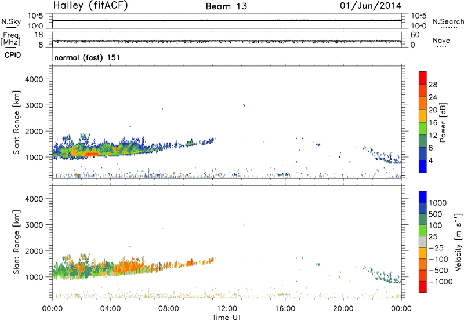Click the orange negative-velocity scatter band in the velocity panel
Screen dimensions: 464x321
(130, 265)
